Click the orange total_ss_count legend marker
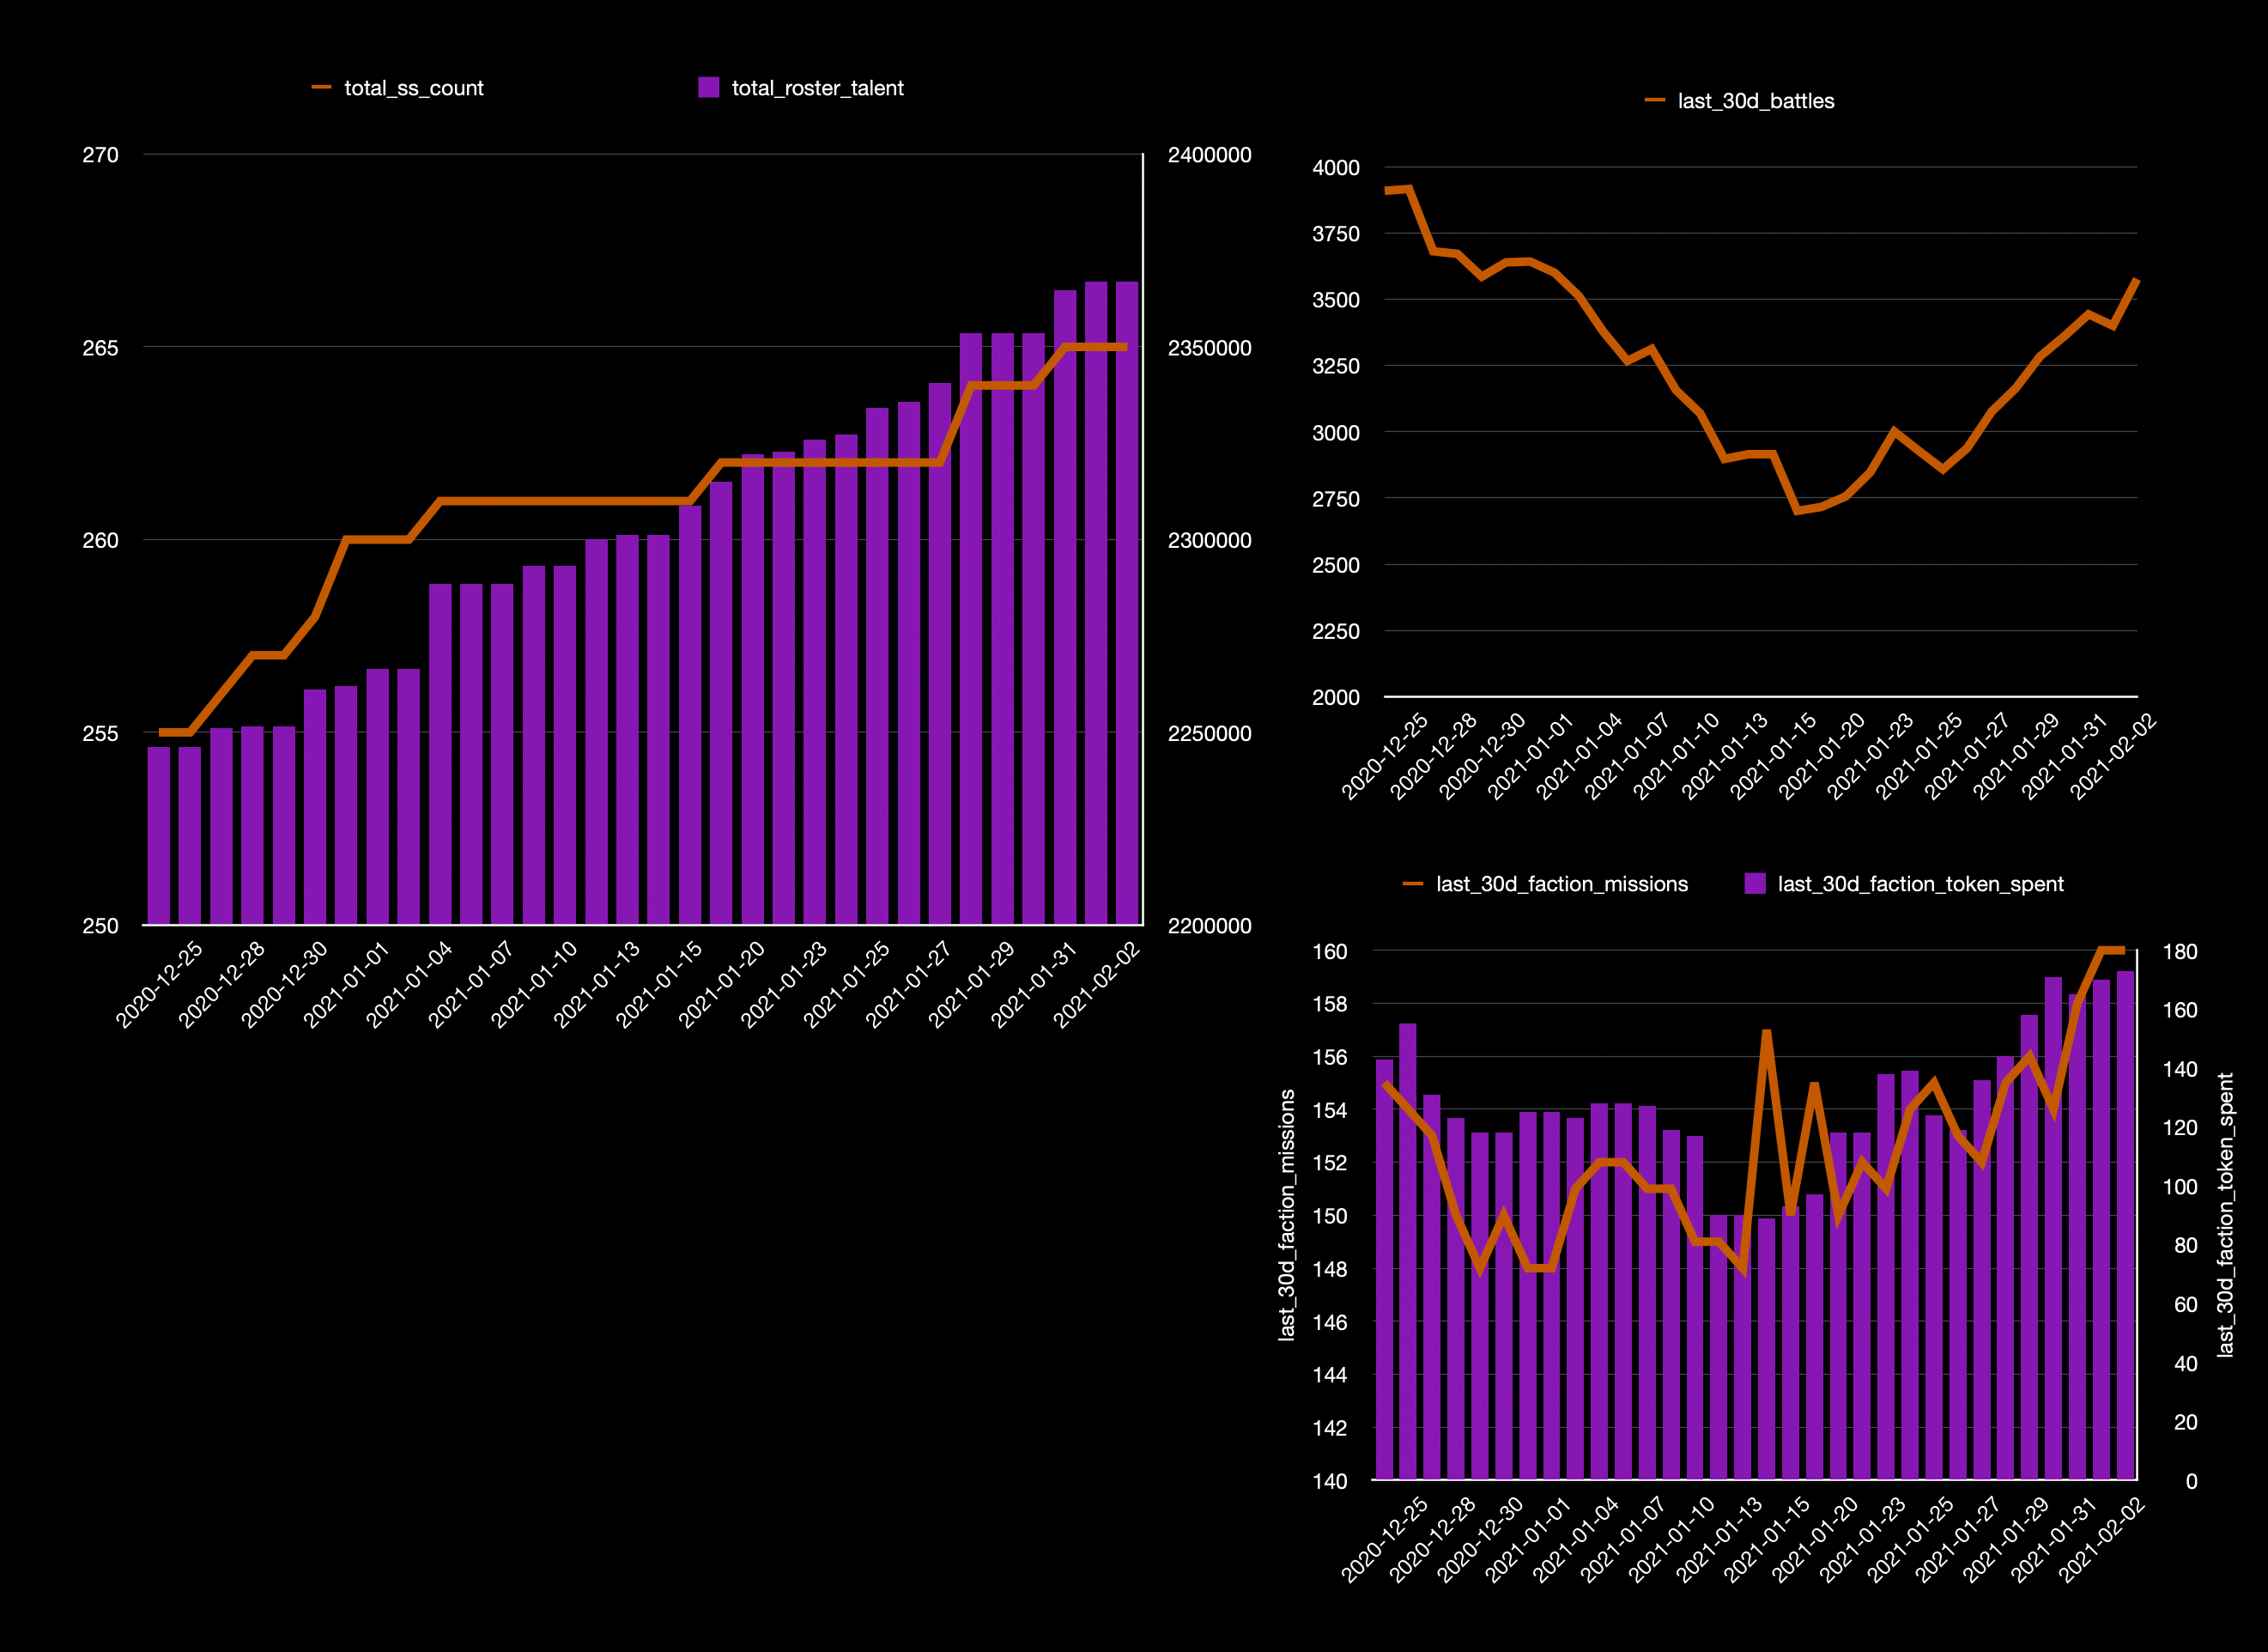This screenshot has width=2268, height=1652. pyautogui.click(x=321, y=88)
